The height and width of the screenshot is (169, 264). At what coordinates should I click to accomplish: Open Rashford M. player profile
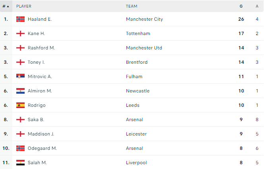[41, 48]
